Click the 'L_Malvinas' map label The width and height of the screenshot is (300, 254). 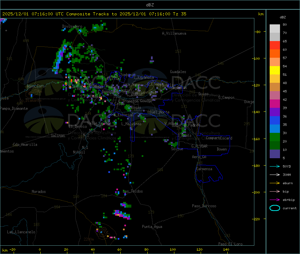tap(131, 124)
